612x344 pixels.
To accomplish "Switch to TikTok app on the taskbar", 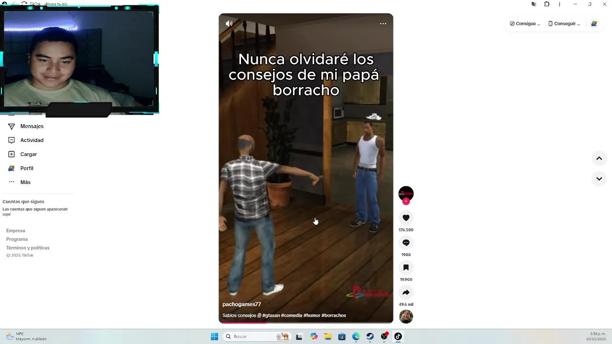I will tap(398, 336).
